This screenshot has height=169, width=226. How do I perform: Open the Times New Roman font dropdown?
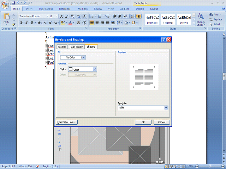point(47,16)
